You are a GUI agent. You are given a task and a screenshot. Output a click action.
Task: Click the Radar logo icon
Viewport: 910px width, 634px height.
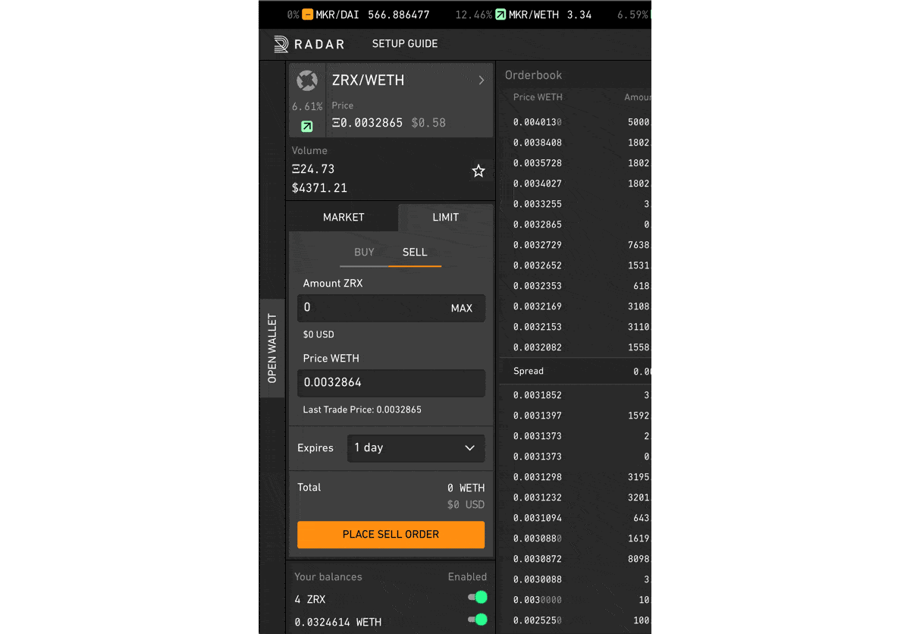tap(281, 44)
